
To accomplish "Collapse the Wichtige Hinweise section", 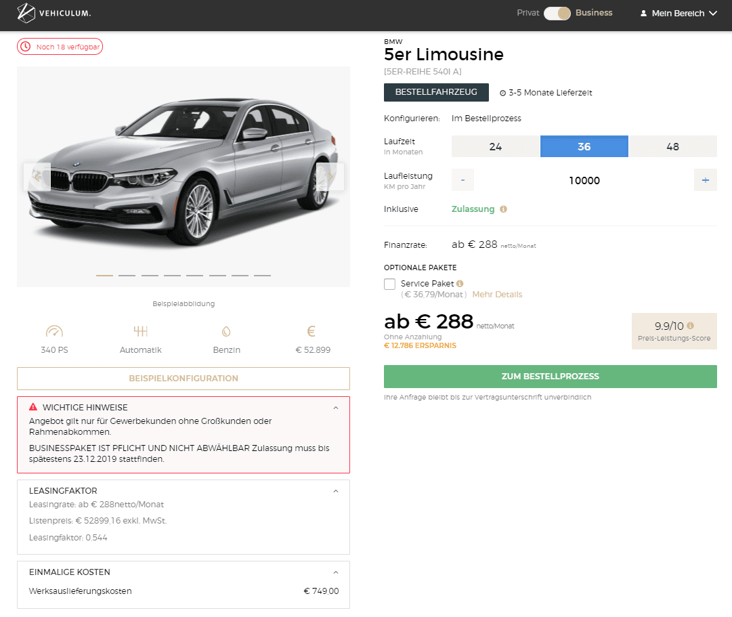I will click(x=336, y=408).
